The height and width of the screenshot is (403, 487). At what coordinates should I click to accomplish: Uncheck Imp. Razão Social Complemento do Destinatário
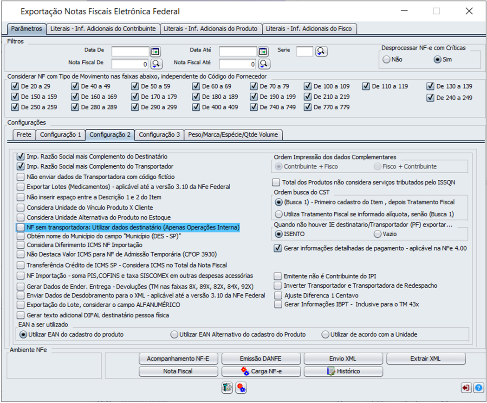point(20,157)
